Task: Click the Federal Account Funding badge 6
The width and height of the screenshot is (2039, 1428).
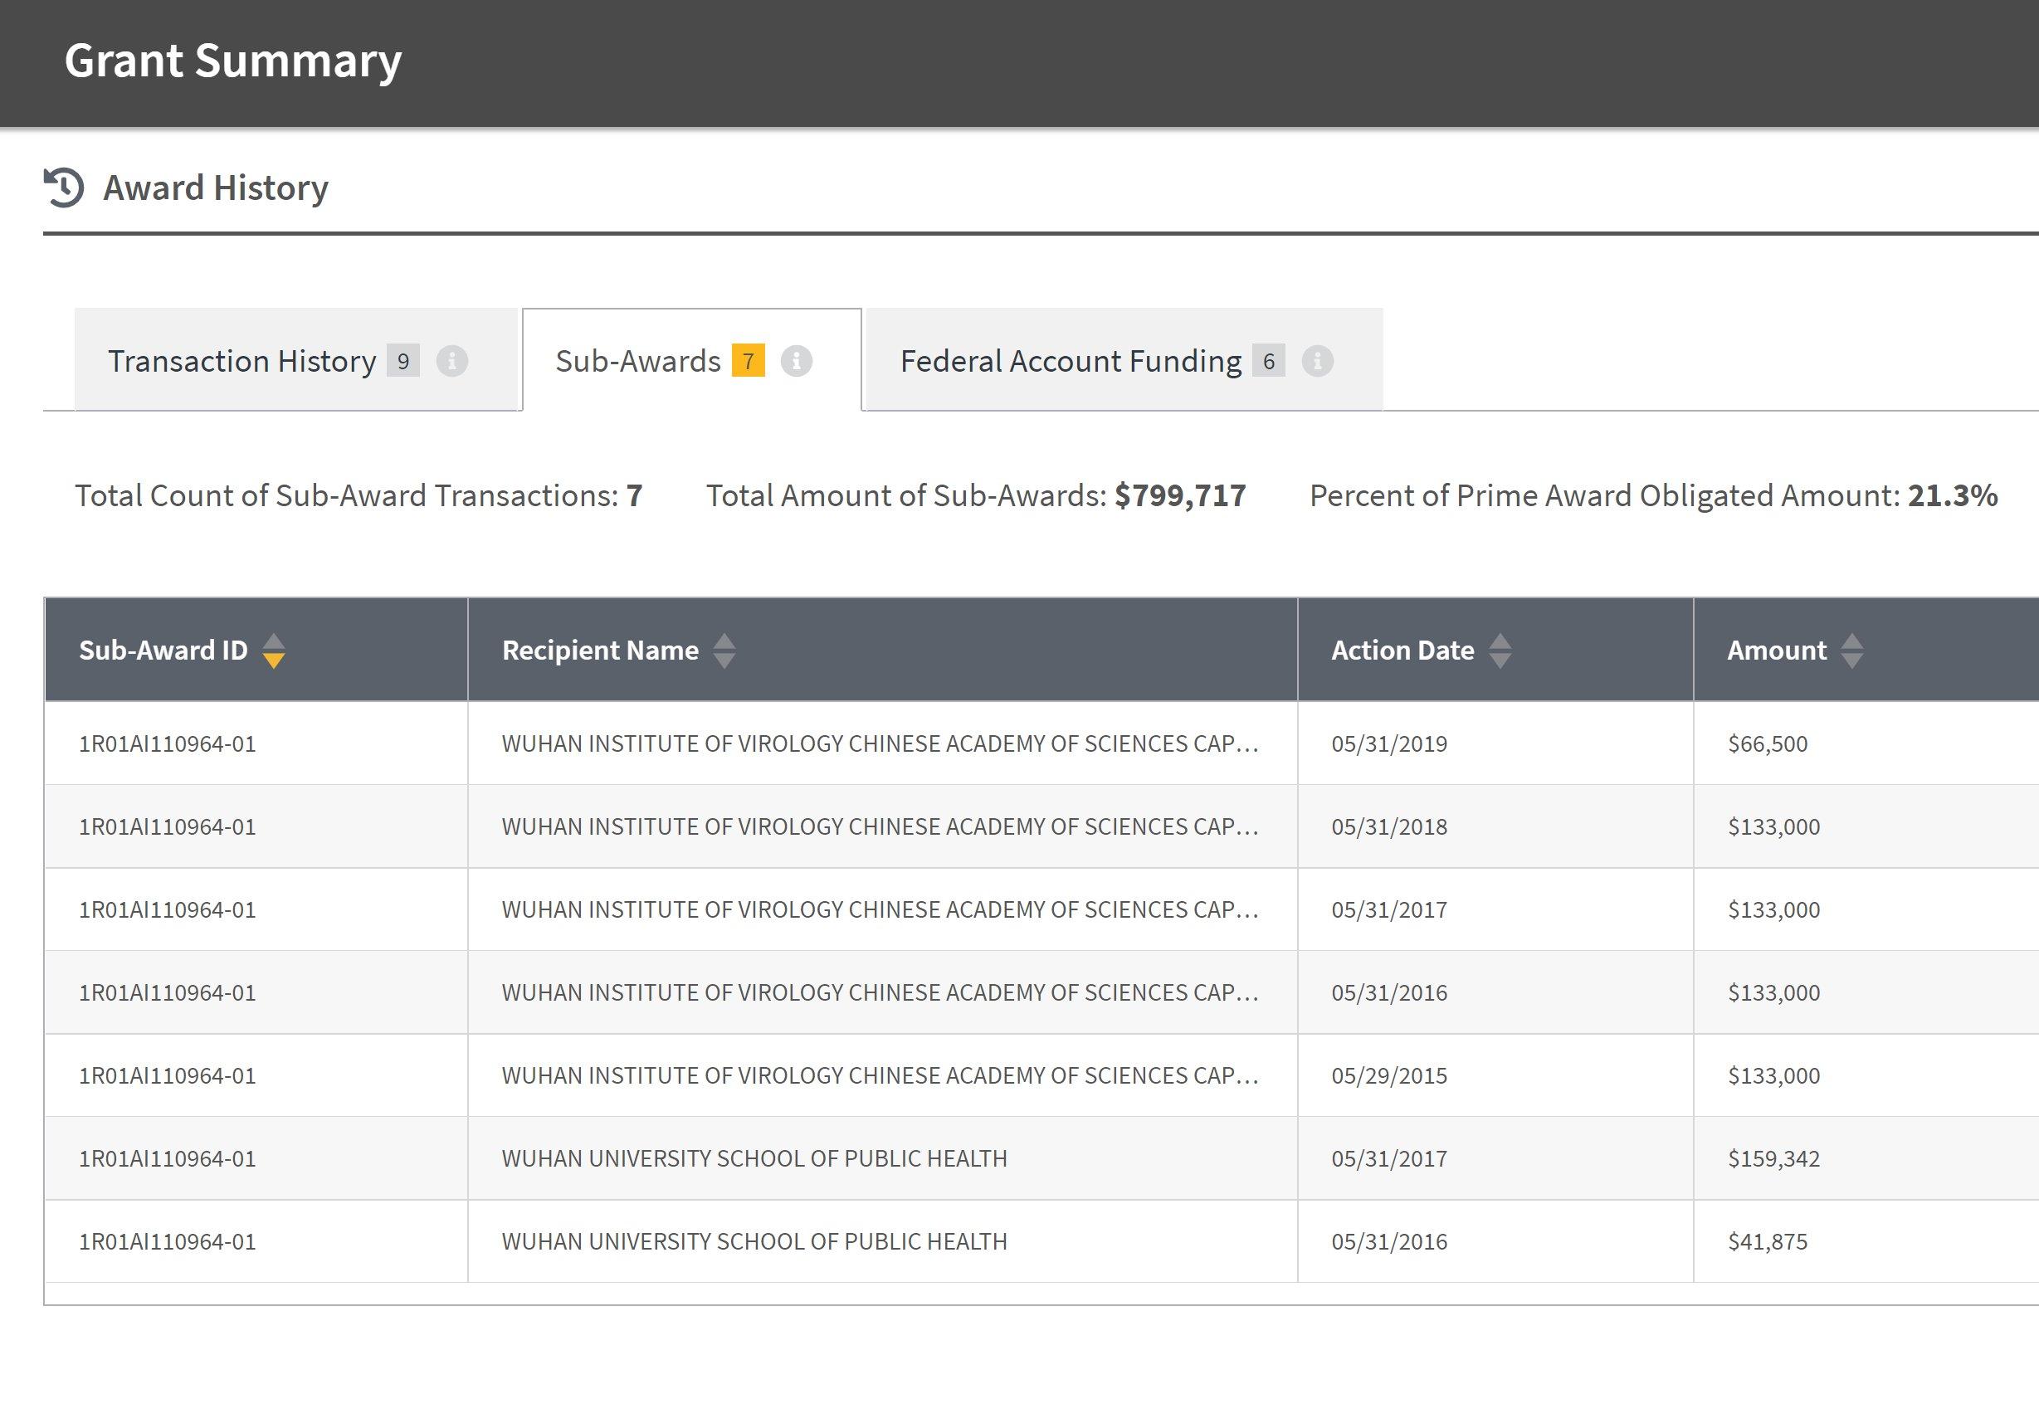Action: tap(1269, 362)
